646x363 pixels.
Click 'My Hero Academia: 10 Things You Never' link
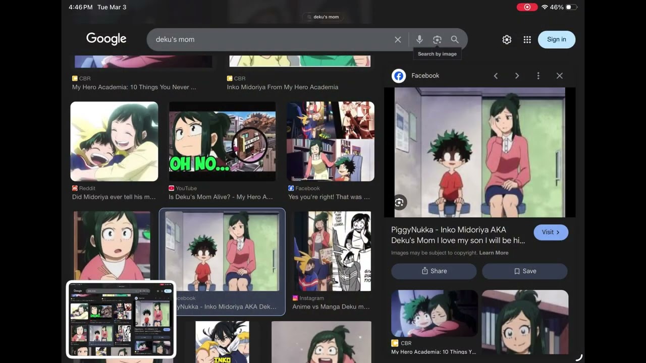[x=134, y=87]
